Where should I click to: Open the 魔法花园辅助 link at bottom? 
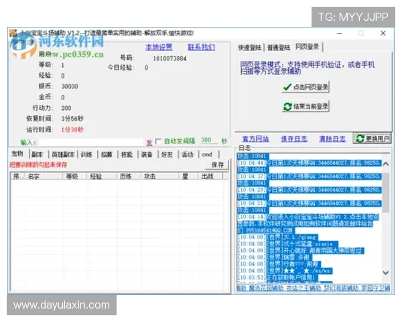pyautogui.click(x=266, y=288)
